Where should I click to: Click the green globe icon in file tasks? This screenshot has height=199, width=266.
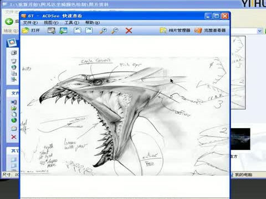coord(14,121)
